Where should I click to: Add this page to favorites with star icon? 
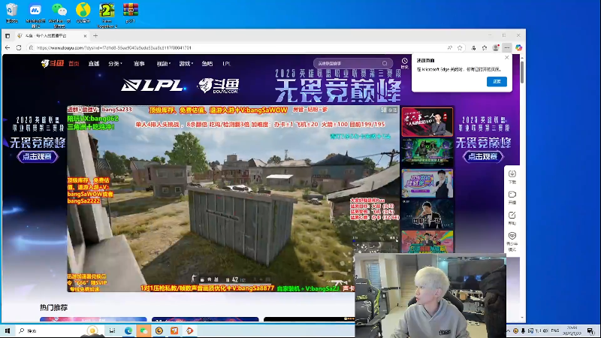click(x=460, y=48)
